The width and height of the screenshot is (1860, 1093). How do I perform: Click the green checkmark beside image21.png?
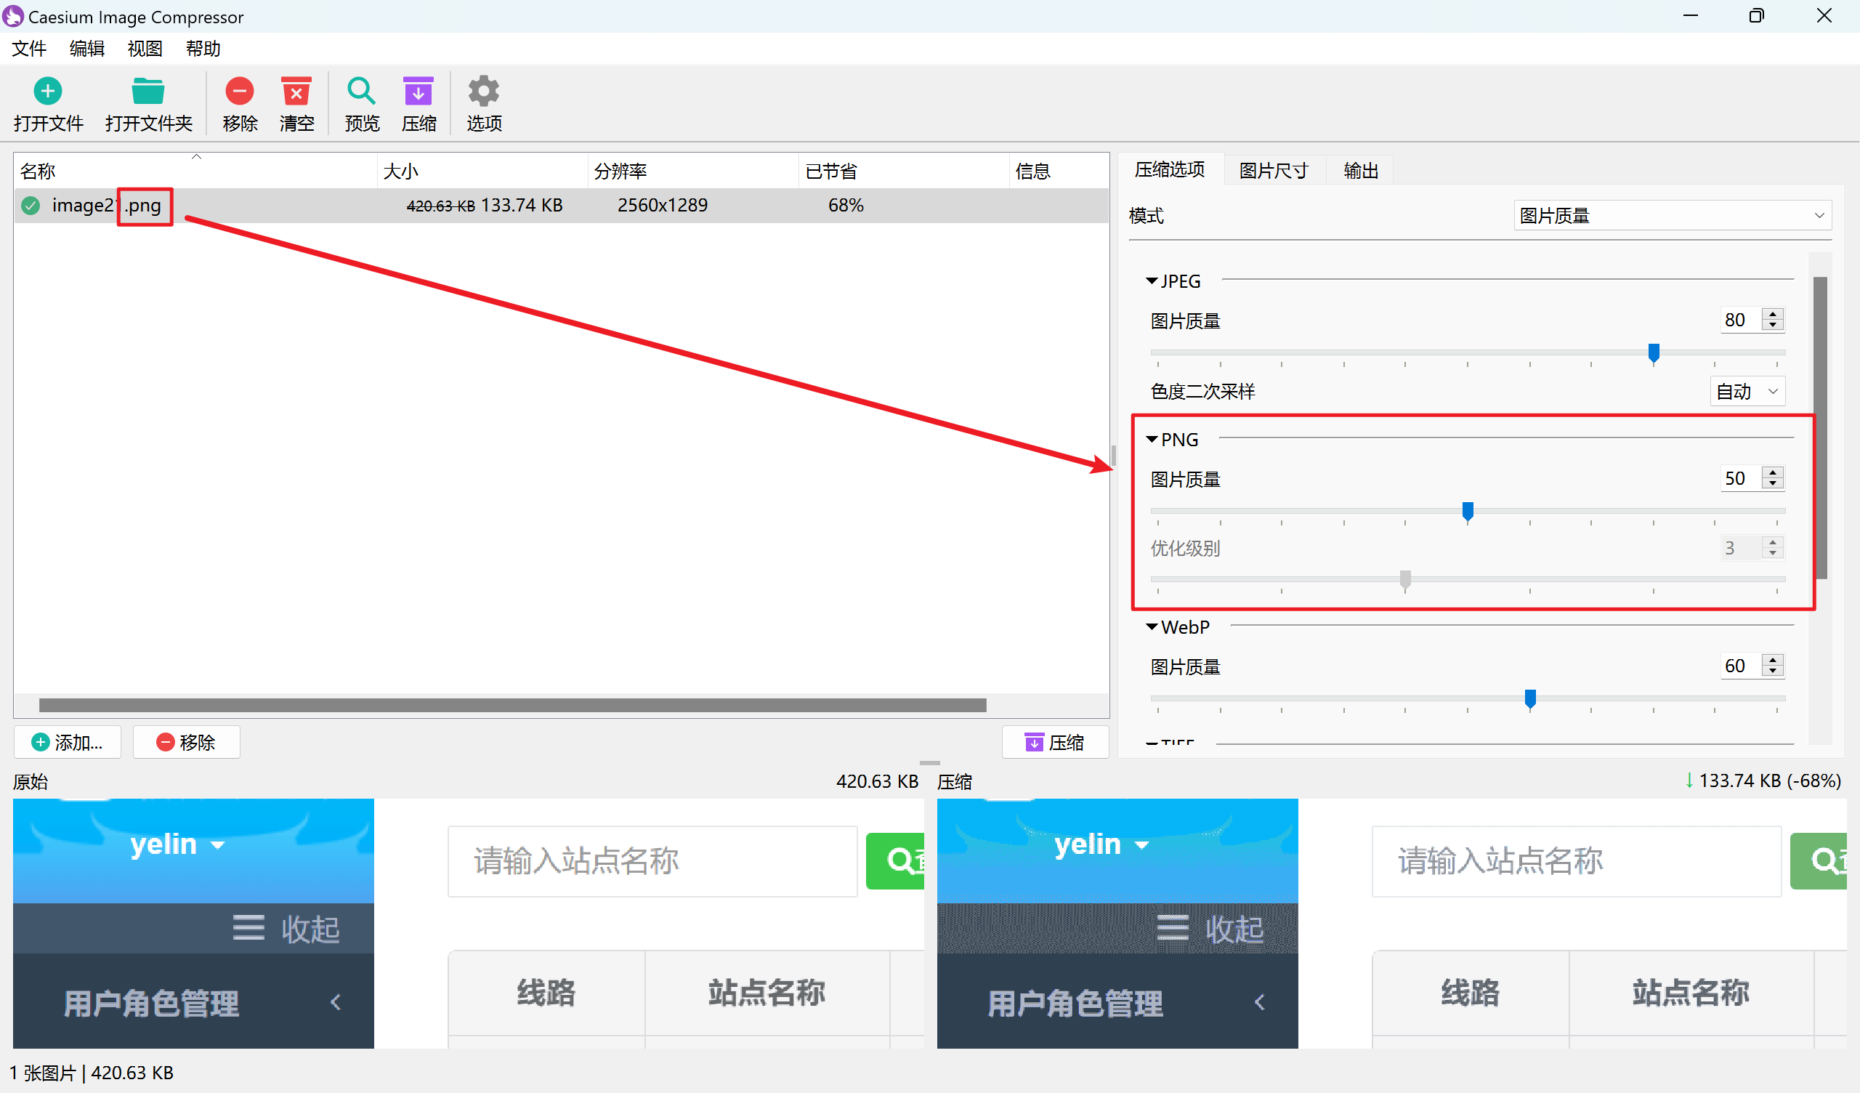[x=31, y=206]
